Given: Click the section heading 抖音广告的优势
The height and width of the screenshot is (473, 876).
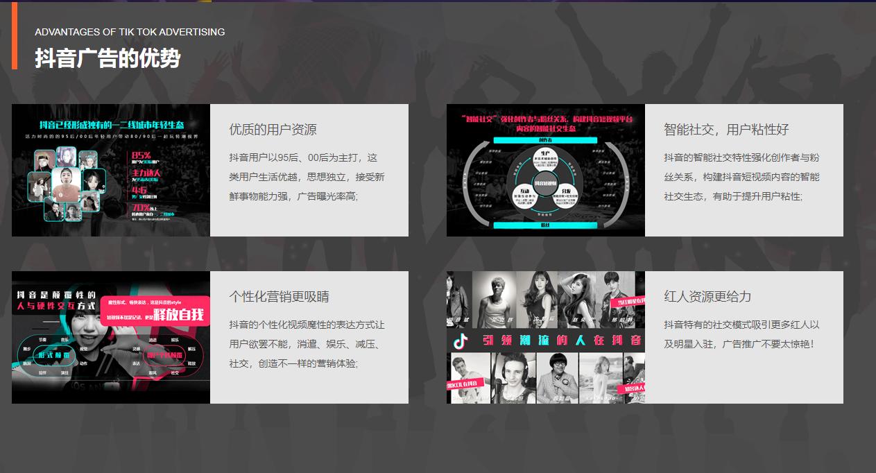Looking at the screenshot, I should 108,58.
